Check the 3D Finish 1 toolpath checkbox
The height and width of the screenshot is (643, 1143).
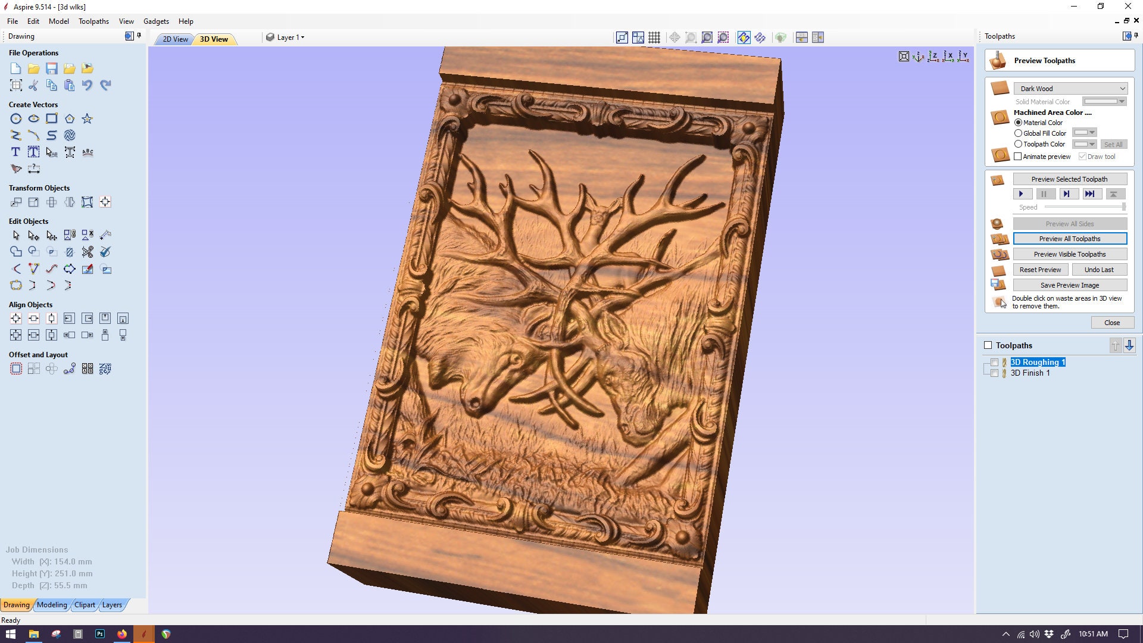(x=995, y=373)
